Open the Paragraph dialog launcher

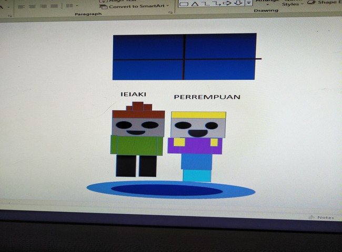[170, 13]
